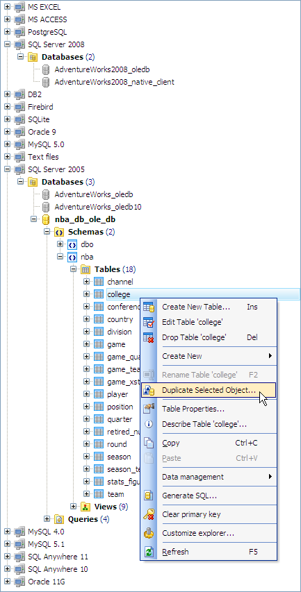This screenshot has height=592, width=301.
Task: Select the division table
Action: pos(120,332)
